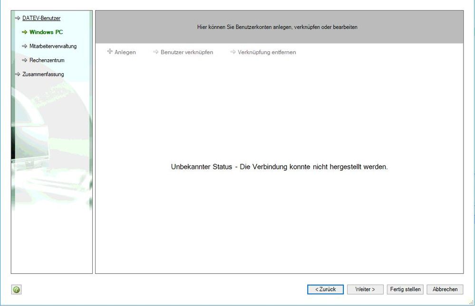The image size is (475, 306).
Task: Select Benutzer verknüpfen in the toolbar
Action: click(187, 52)
